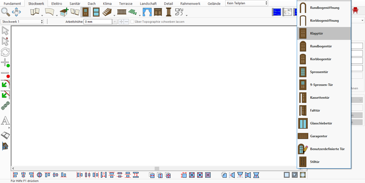Open the Landschaft tab
Image resolution: width=365 pixels, height=183 pixels.
pos(148,3)
